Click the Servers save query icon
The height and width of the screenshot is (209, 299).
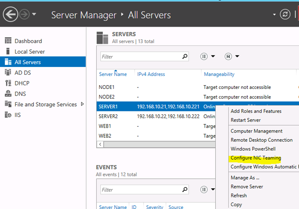click(228, 56)
